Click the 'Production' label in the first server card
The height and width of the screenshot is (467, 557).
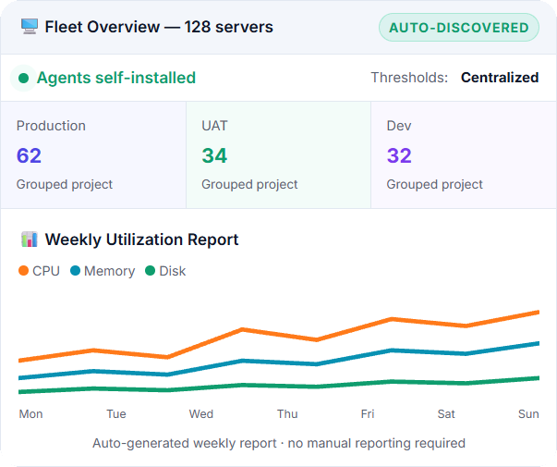click(51, 126)
